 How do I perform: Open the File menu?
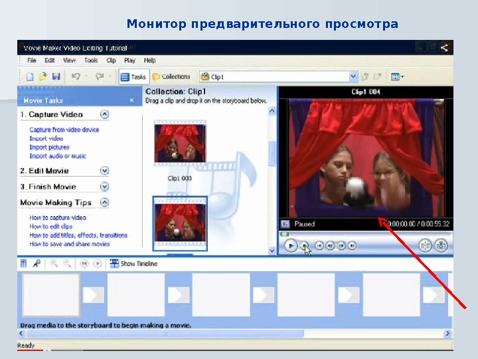(x=32, y=60)
